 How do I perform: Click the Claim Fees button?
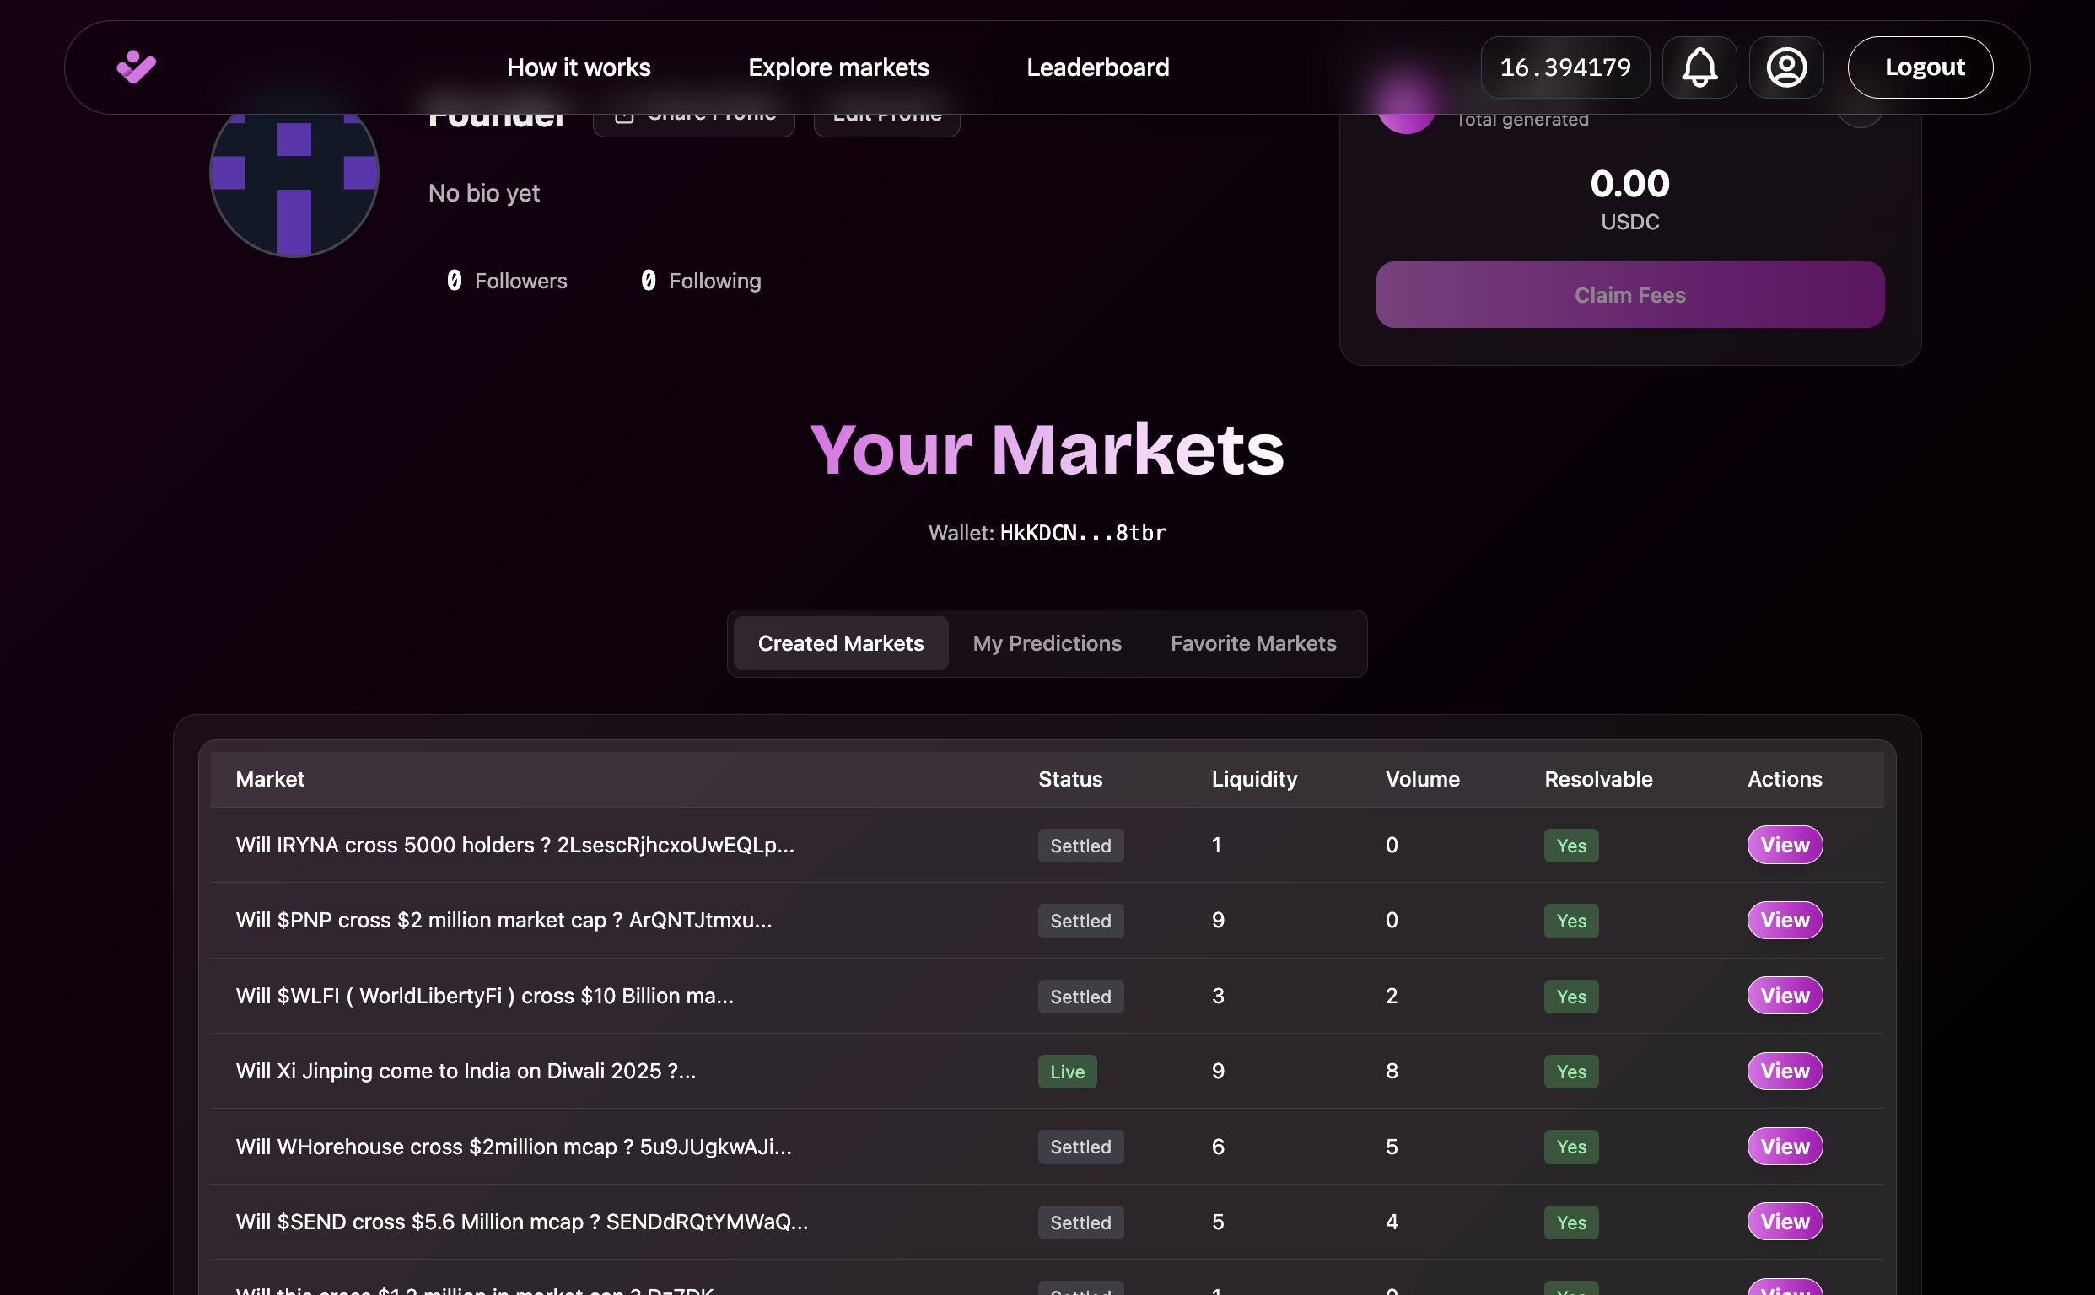[x=1629, y=294]
